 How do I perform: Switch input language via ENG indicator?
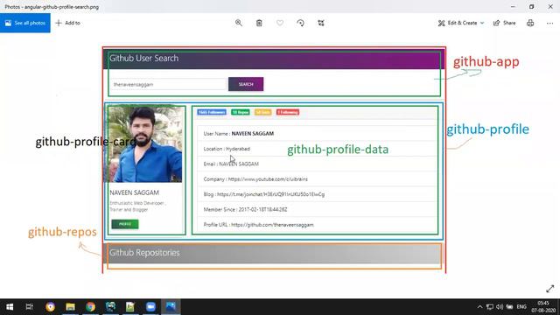click(x=521, y=307)
